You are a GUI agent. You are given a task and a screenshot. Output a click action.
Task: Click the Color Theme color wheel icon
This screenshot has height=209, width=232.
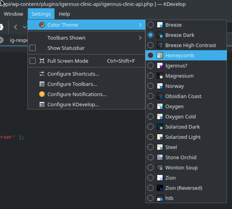click(42, 25)
